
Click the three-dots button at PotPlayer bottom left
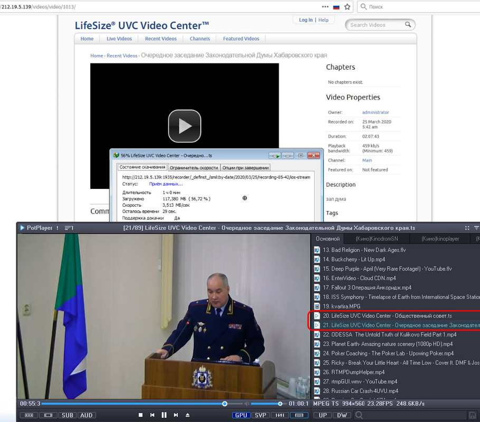click(29, 415)
